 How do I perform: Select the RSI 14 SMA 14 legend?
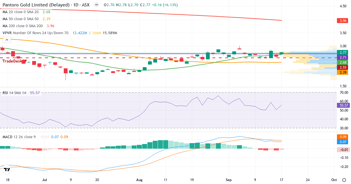point(14,93)
